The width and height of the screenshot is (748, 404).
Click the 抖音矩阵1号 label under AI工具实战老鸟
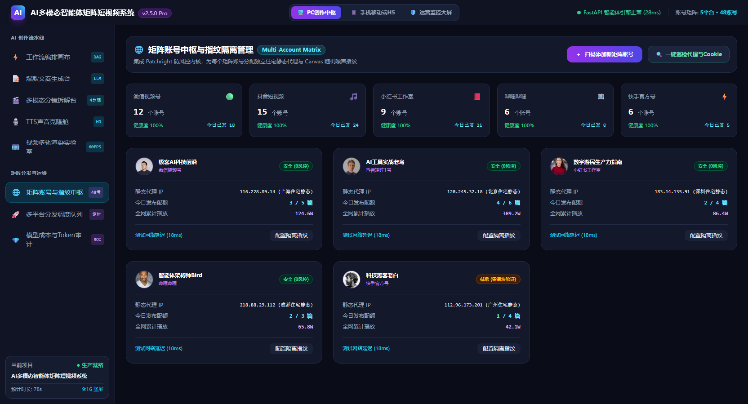pos(378,170)
